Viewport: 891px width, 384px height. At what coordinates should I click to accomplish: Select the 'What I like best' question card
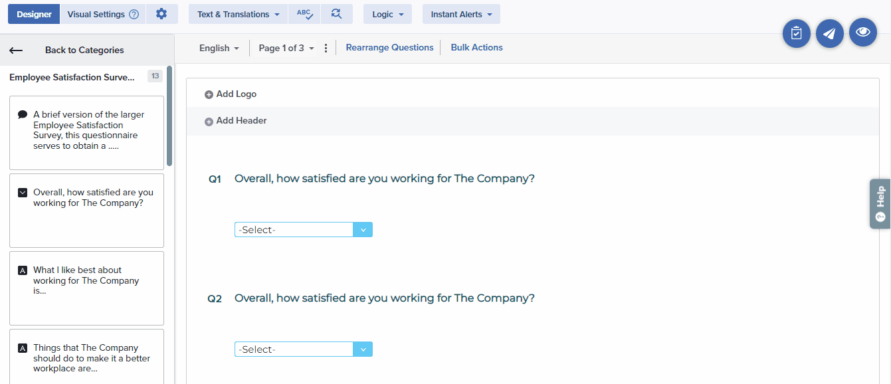(86, 288)
